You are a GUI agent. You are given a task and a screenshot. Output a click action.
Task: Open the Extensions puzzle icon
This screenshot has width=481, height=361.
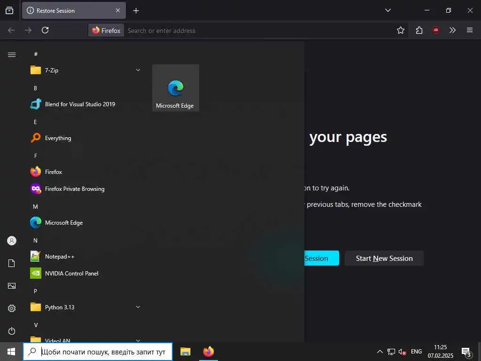point(419,30)
